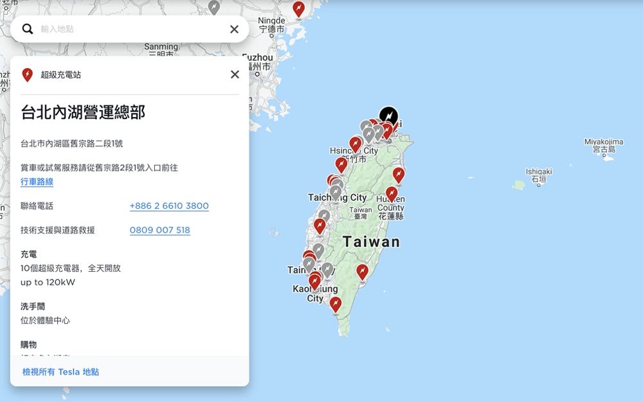Click the address 台北市內湖區舊宗路二段1號
This screenshot has width=643, height=401.
(72, 143)
